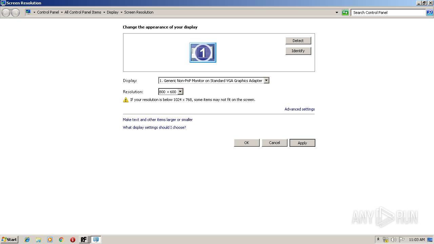The height and width of the screenshot is (244, 434).
Task: Click the Show desktop tray icon
Action: tap(430, 240)
